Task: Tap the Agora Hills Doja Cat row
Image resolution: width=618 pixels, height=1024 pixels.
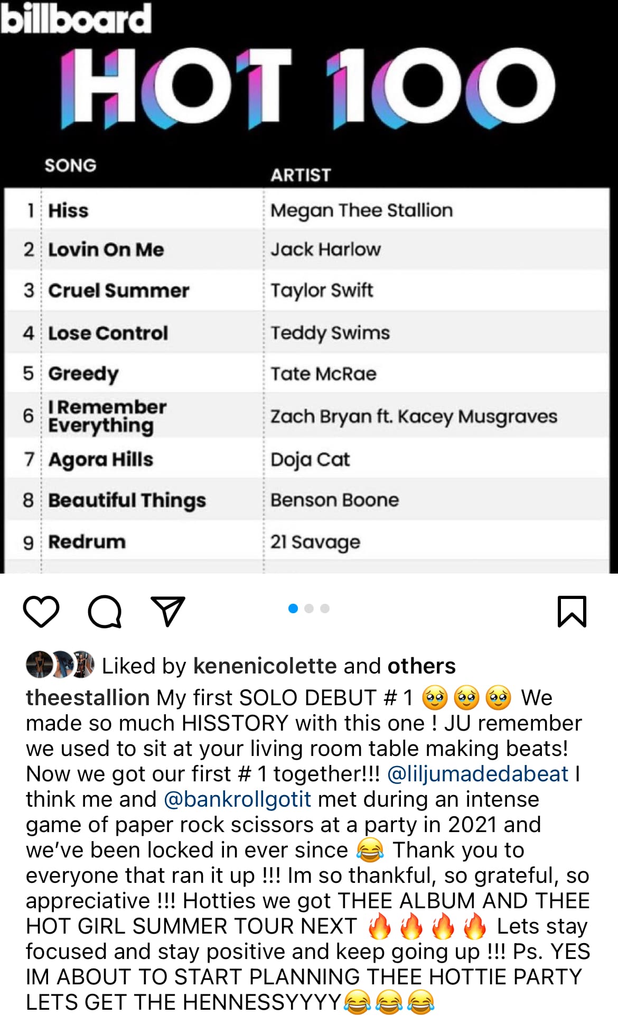Action: tap(307, 459)
